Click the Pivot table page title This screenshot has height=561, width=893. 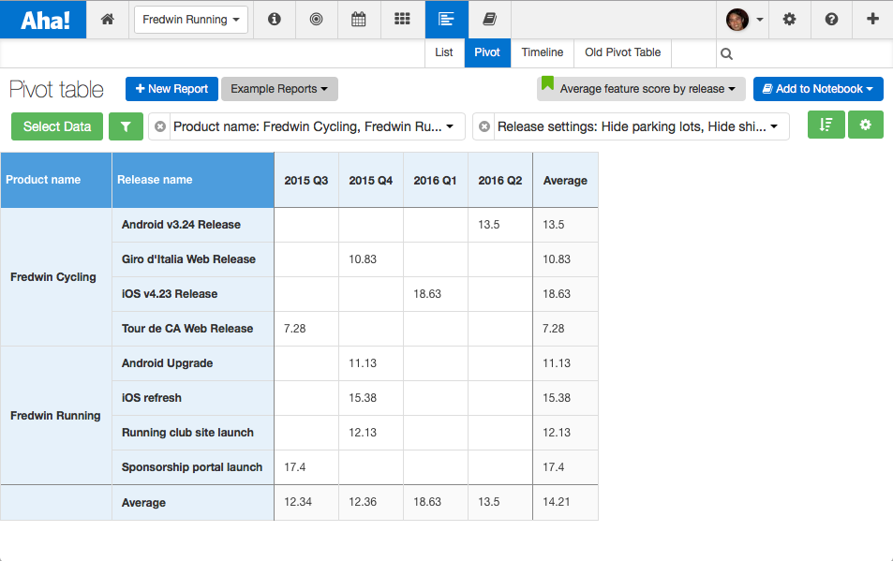click(56, 89)
